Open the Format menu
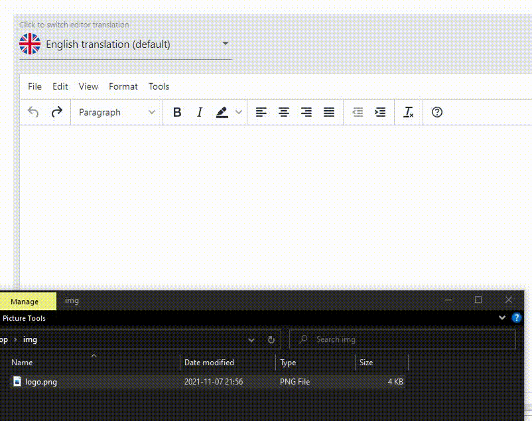This screenshot has width=532, height=421. [x=123, y=86]
